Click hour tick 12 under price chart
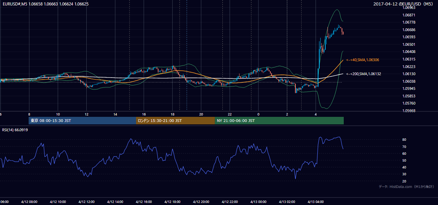This screenshot has height=205, width=438. [x=86, y=114]
